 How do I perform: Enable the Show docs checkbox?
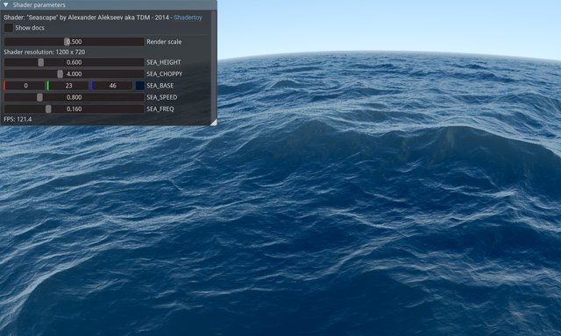point(9,28)
